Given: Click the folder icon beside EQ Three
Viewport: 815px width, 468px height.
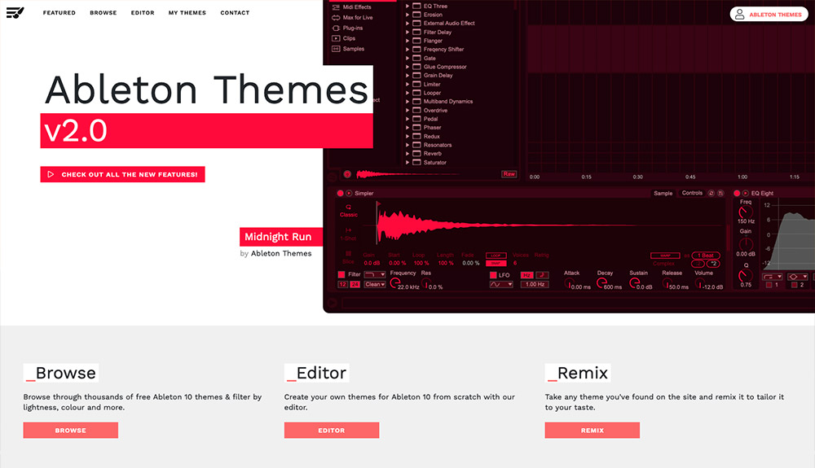Looking at the screenshot, I should [x=416, y=6].
